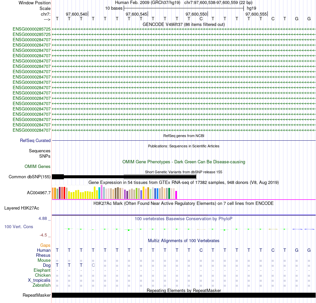The image size is (316, 303).
Task: Click the magenta last bar in GTEx chart
Action: [176, 195]
